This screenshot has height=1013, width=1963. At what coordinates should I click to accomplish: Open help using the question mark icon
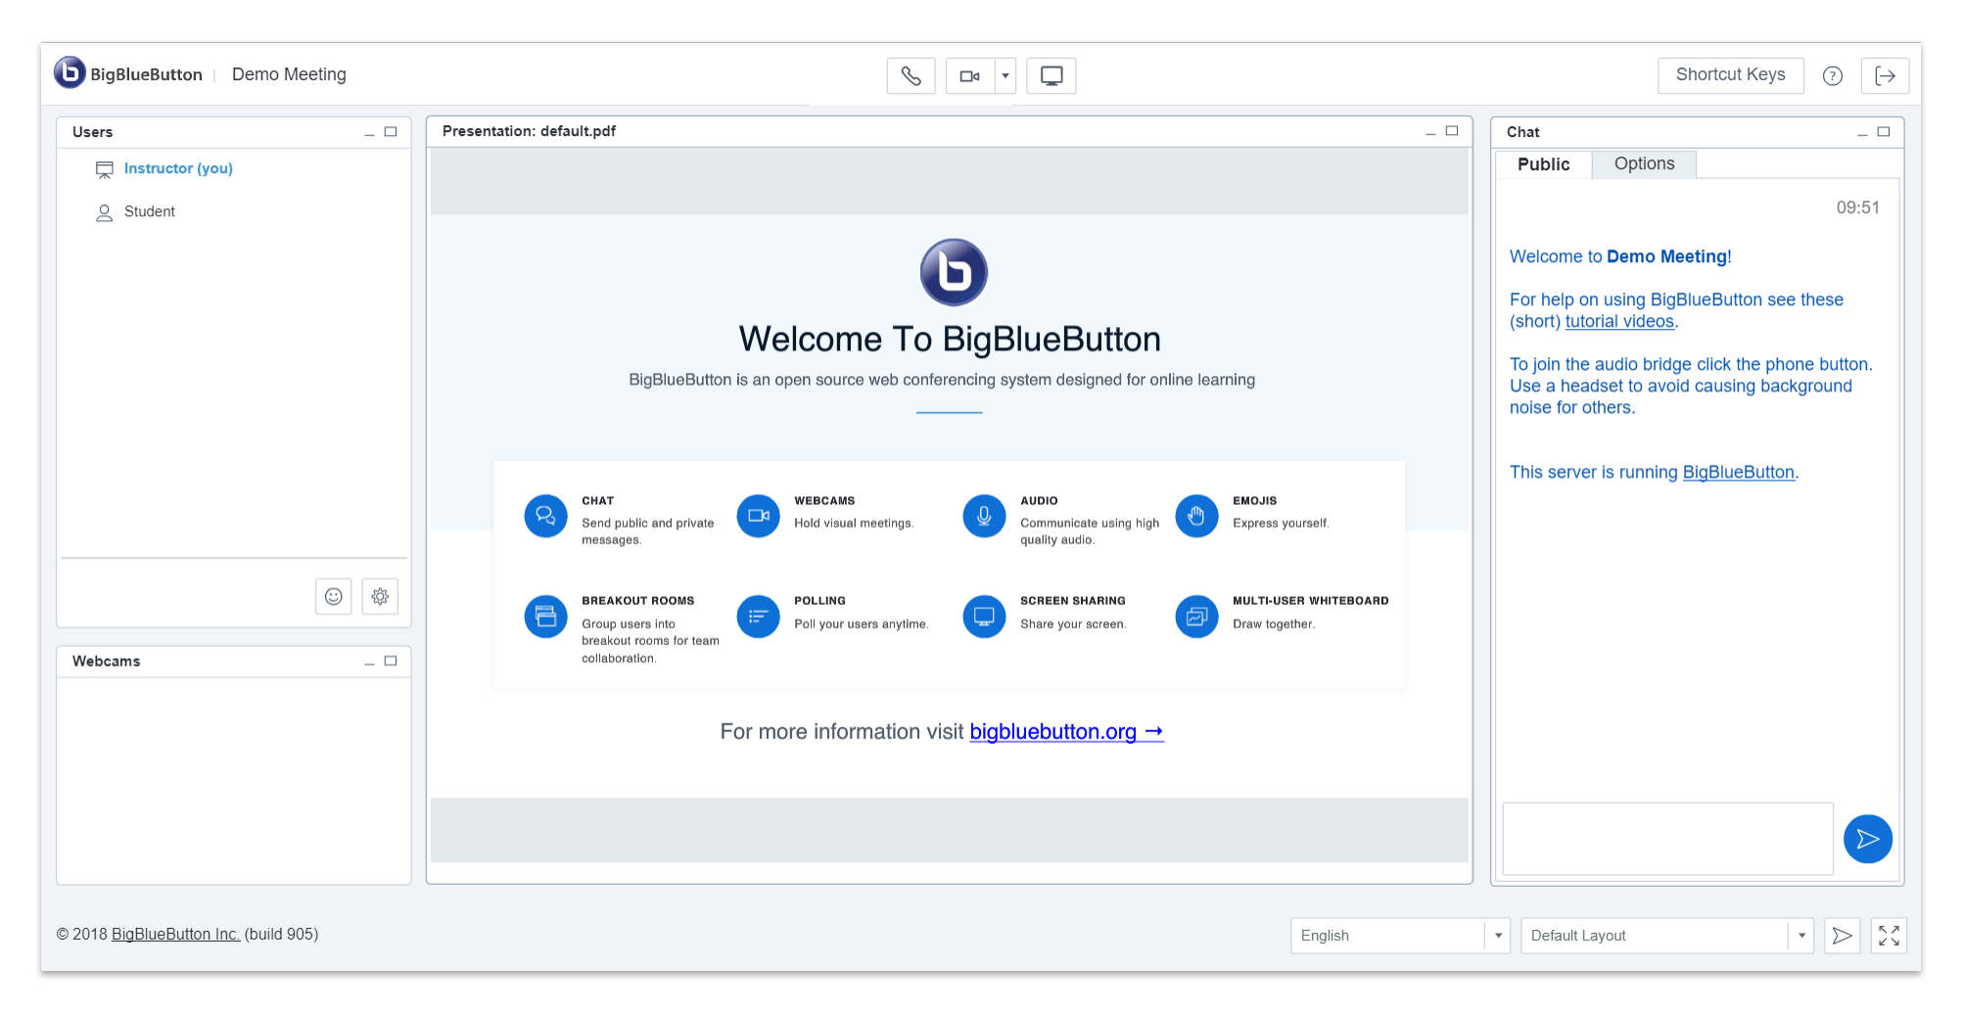click(x=1832, y=75)
